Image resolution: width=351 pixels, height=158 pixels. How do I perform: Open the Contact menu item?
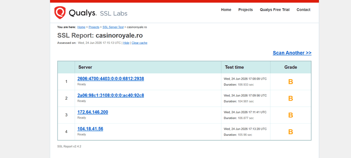click(304, 10)
